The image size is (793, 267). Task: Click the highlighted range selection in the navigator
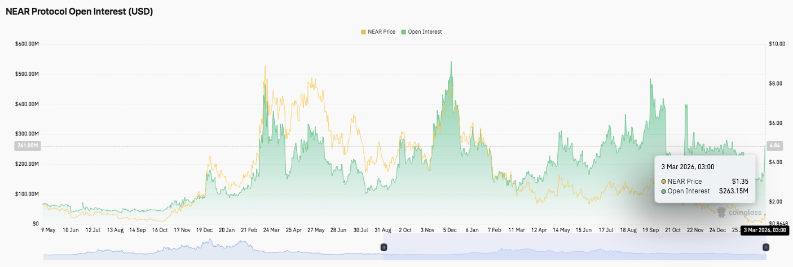point(574,247)
